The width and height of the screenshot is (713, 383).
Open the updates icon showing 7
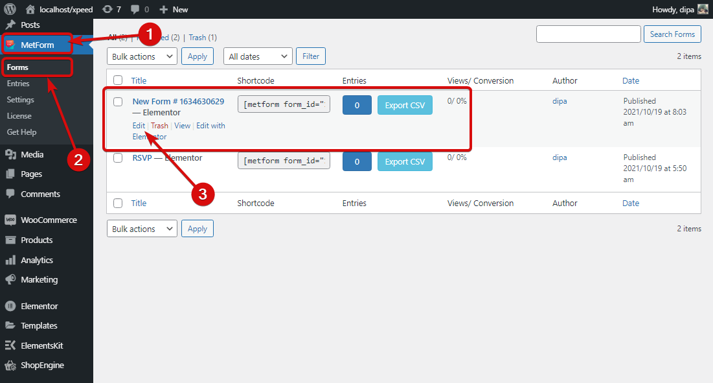pyautogui.click(x=108, y=9)
